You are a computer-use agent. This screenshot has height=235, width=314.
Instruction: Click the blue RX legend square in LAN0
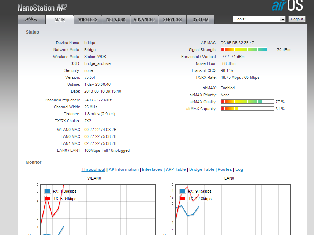183,191
